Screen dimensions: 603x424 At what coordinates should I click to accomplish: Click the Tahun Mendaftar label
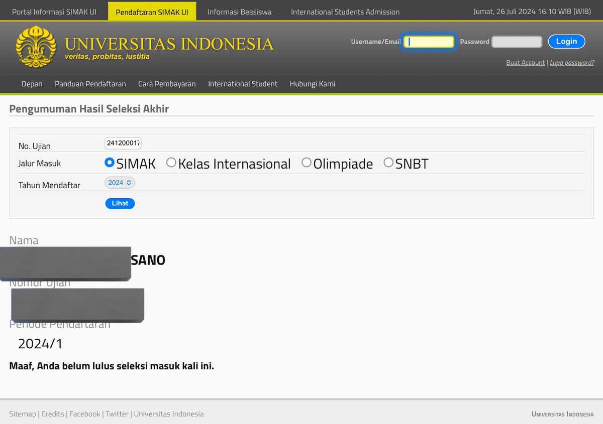pyautogui.click(x=49, y=185)
